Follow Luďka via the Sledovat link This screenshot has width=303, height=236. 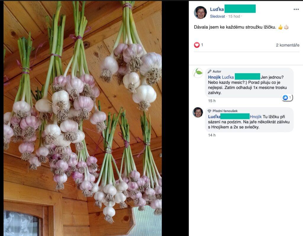[217, 17]
